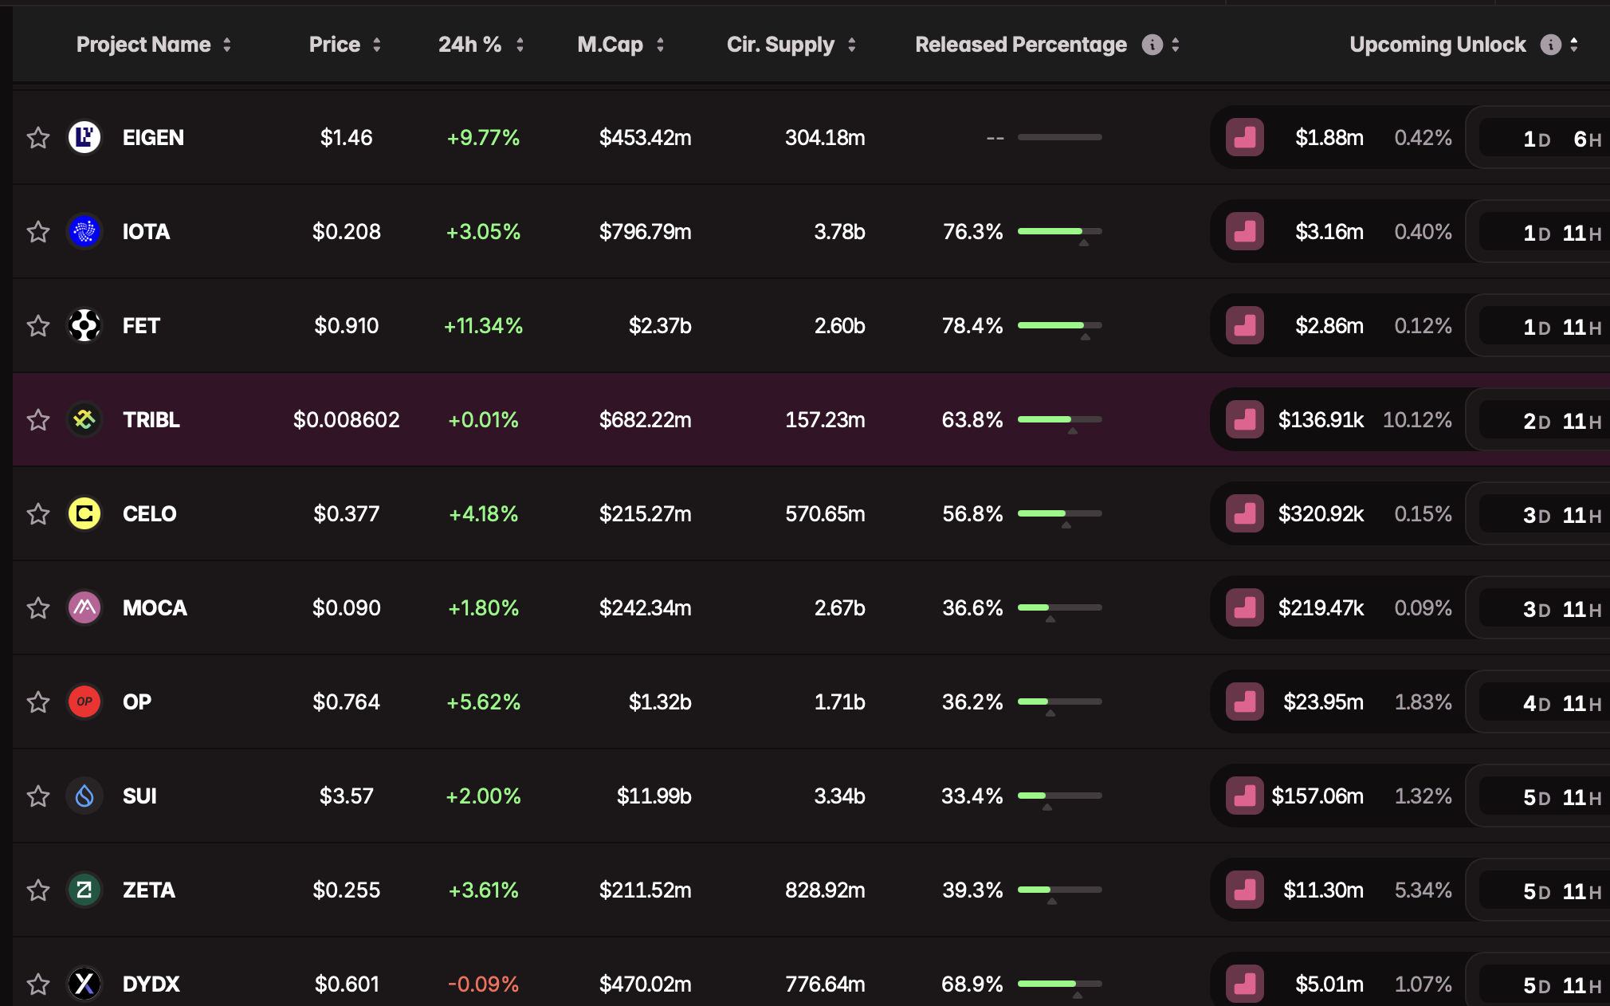Click the MOCA token logo
1610x1006 pixels.
pos(84,607)
